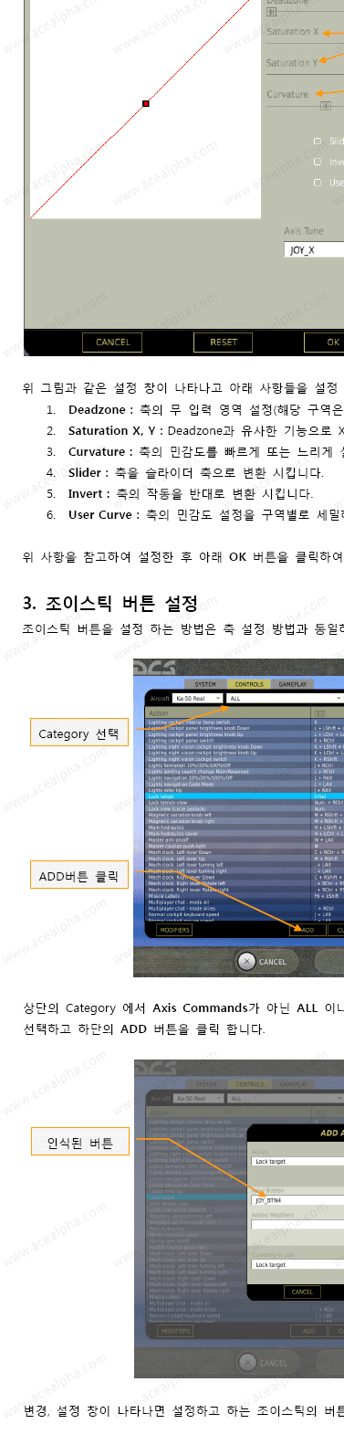
Task: Toggle the Invert checkbox
Action: click(x=318, y=162)
